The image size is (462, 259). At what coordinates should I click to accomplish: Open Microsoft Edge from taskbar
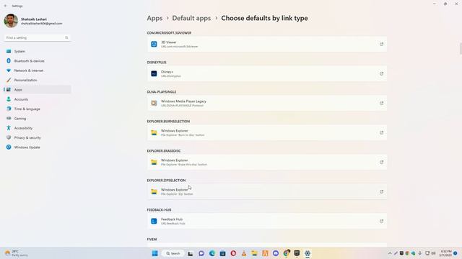(x=212, y=253)
